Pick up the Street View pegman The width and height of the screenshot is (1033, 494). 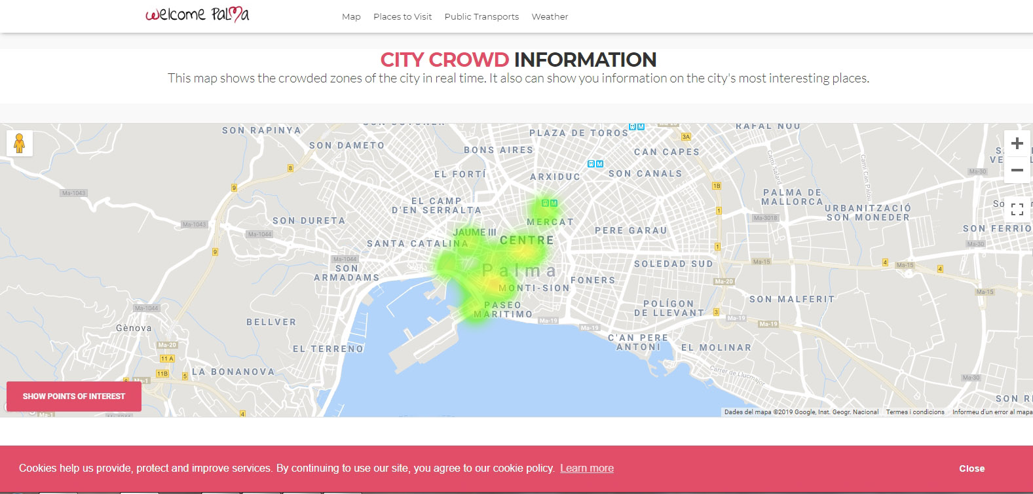coord(19,143)
